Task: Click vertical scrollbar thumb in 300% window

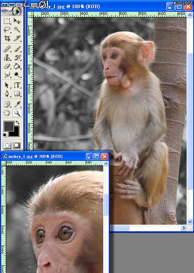Action: click(106, 205)
